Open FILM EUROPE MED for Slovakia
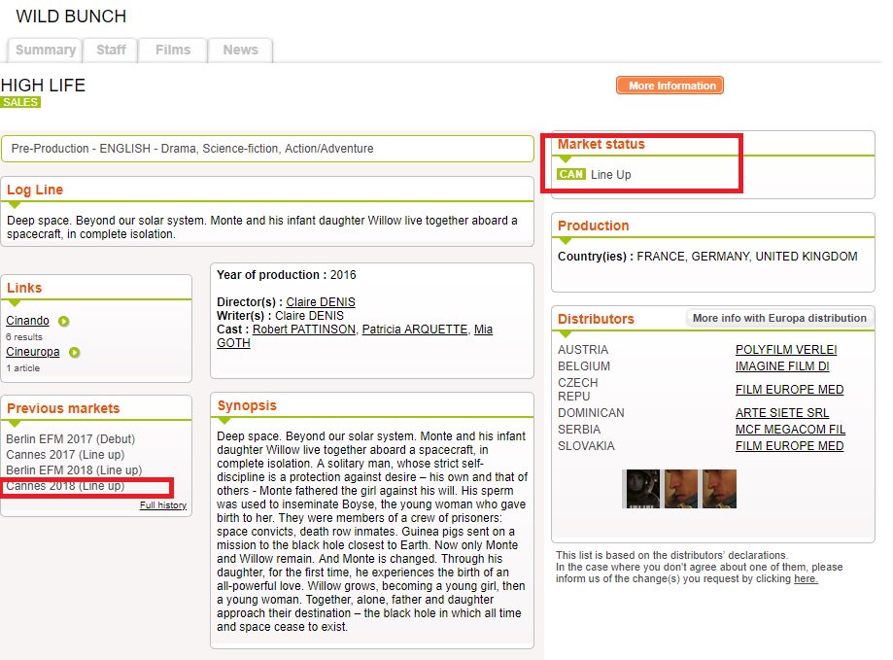The width and height of the screenshot is (893, 660). pos(789,446)
